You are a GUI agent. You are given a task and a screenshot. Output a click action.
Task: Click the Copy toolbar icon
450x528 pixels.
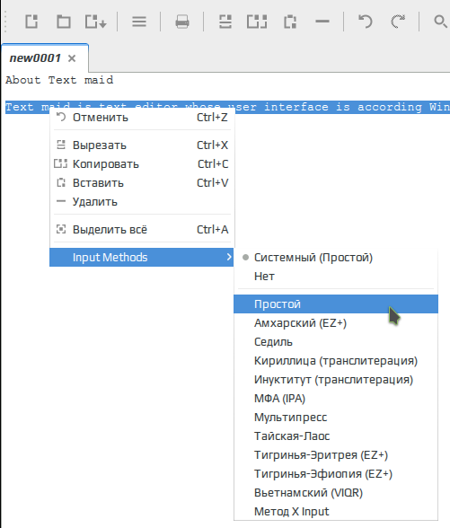257,22
